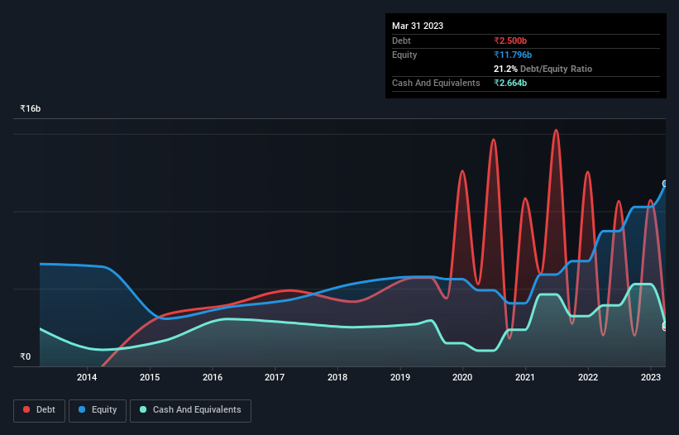Click the ₹2.500b Debt value

(x=510, y=41)
